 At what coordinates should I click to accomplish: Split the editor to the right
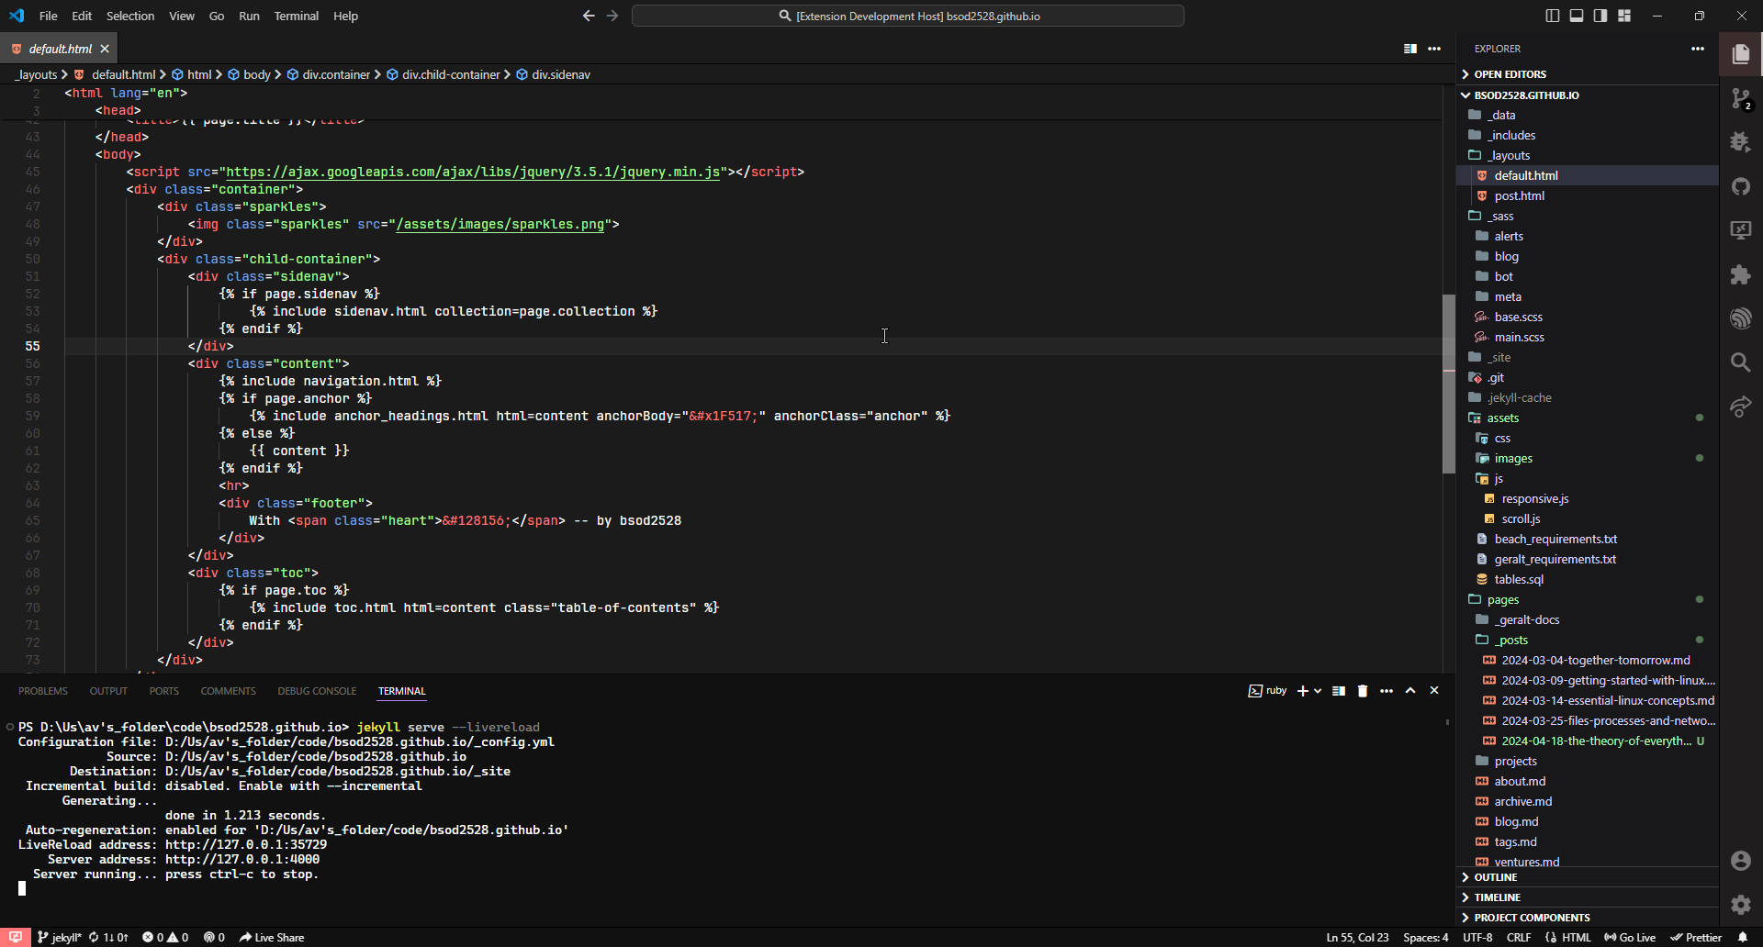tap(1410, 49)
